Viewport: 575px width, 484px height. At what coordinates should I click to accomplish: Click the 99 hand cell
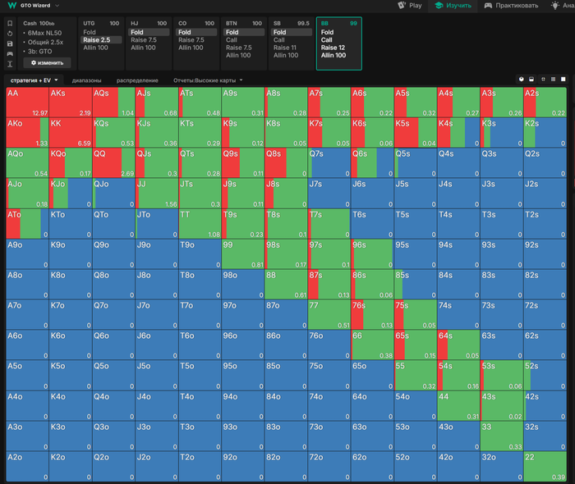[x=243, y=254]
